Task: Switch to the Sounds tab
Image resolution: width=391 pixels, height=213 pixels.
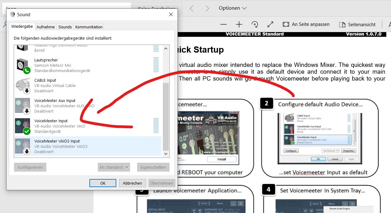Action: tap(65, 27)
